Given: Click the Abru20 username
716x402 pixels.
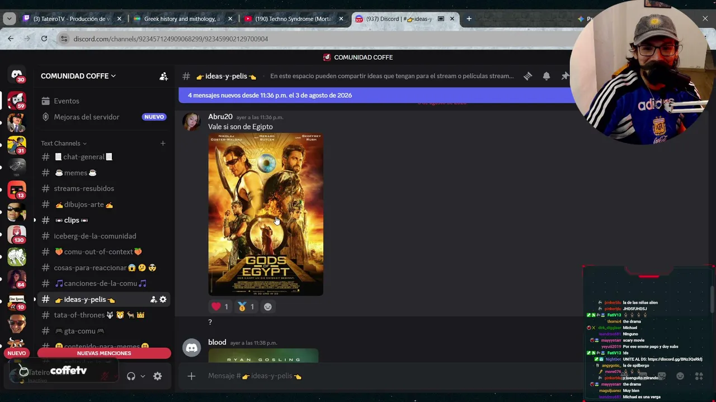Looking at the screenshot, I should click(x=220, y=117).
